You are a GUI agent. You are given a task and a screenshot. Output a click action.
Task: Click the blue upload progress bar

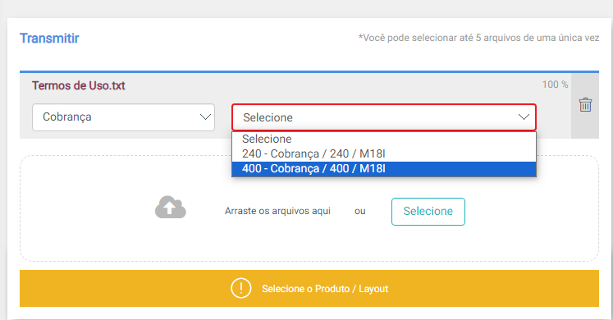pos(309,72)
